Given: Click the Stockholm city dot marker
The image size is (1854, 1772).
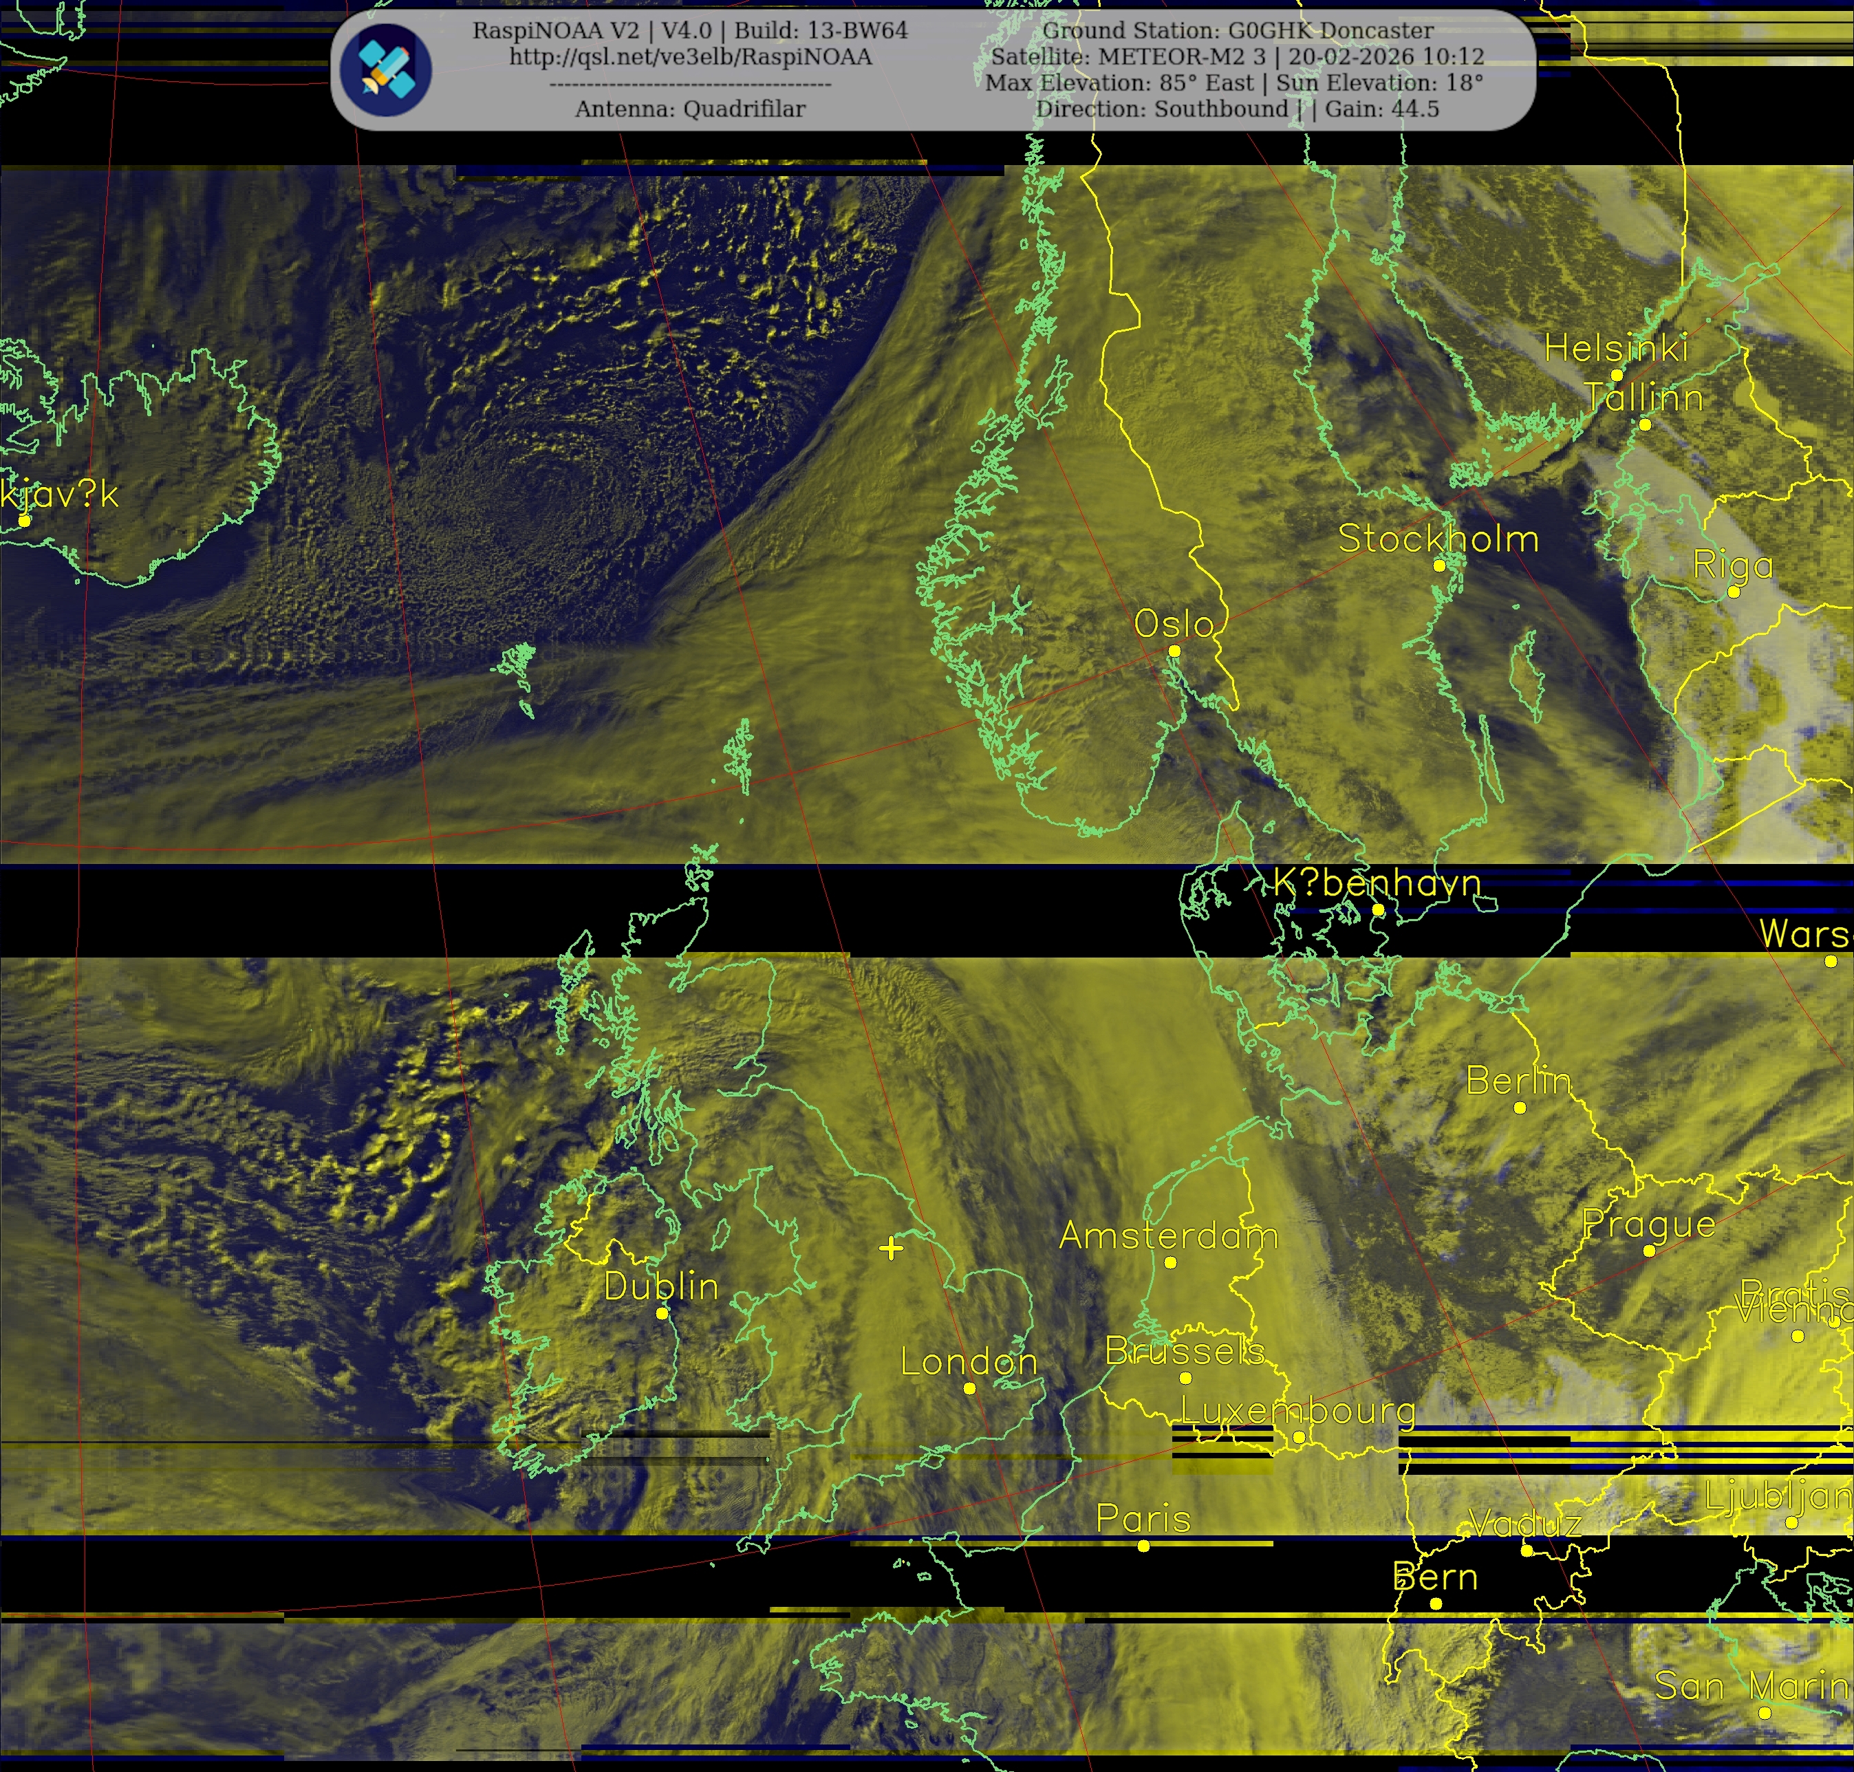Looking at the screenshot, I should coord(1439,566).
